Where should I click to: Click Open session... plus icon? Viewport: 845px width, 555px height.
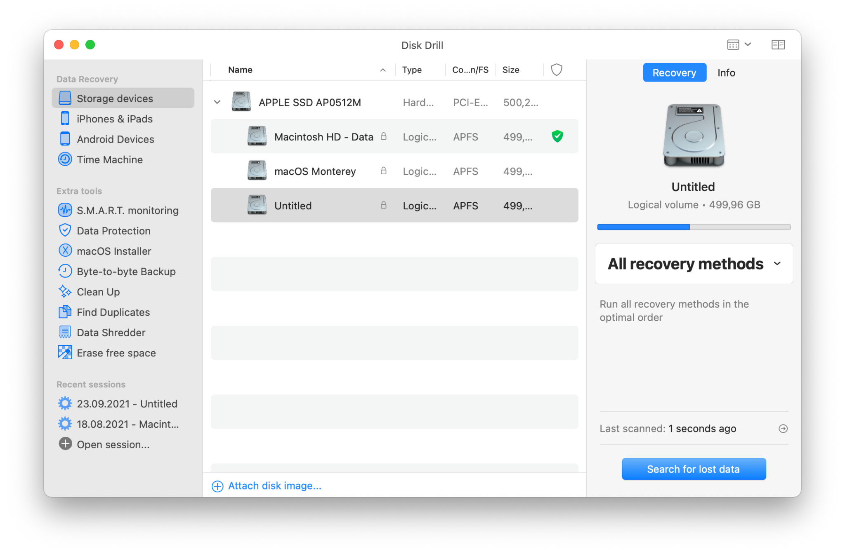tap(65, 444)
